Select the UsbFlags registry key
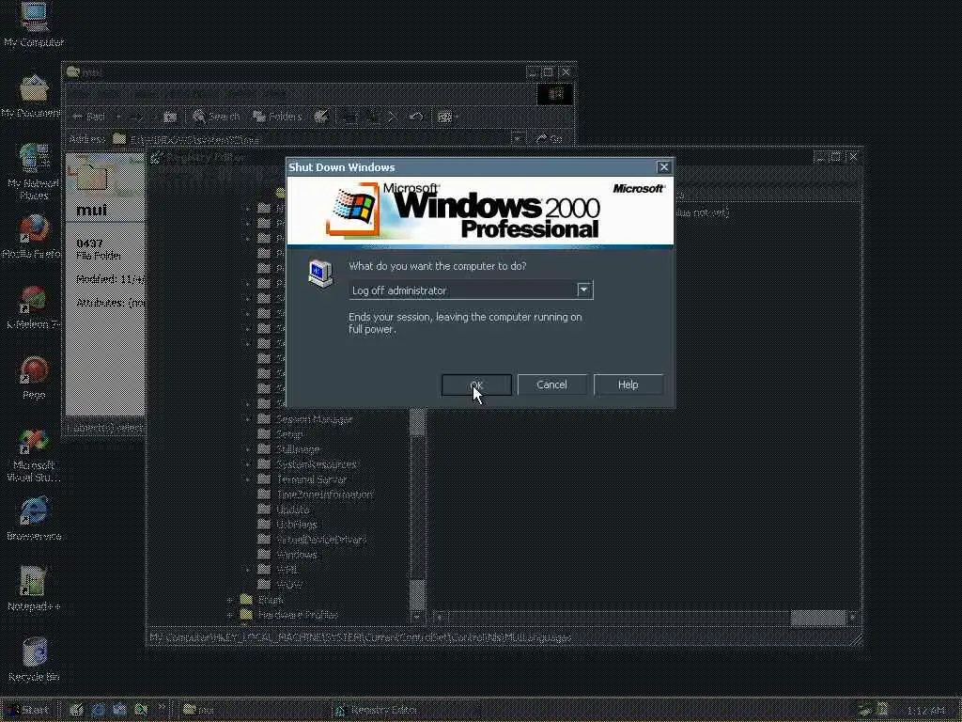The width and height of the screenshot is (962, 722). pos(297,525)
